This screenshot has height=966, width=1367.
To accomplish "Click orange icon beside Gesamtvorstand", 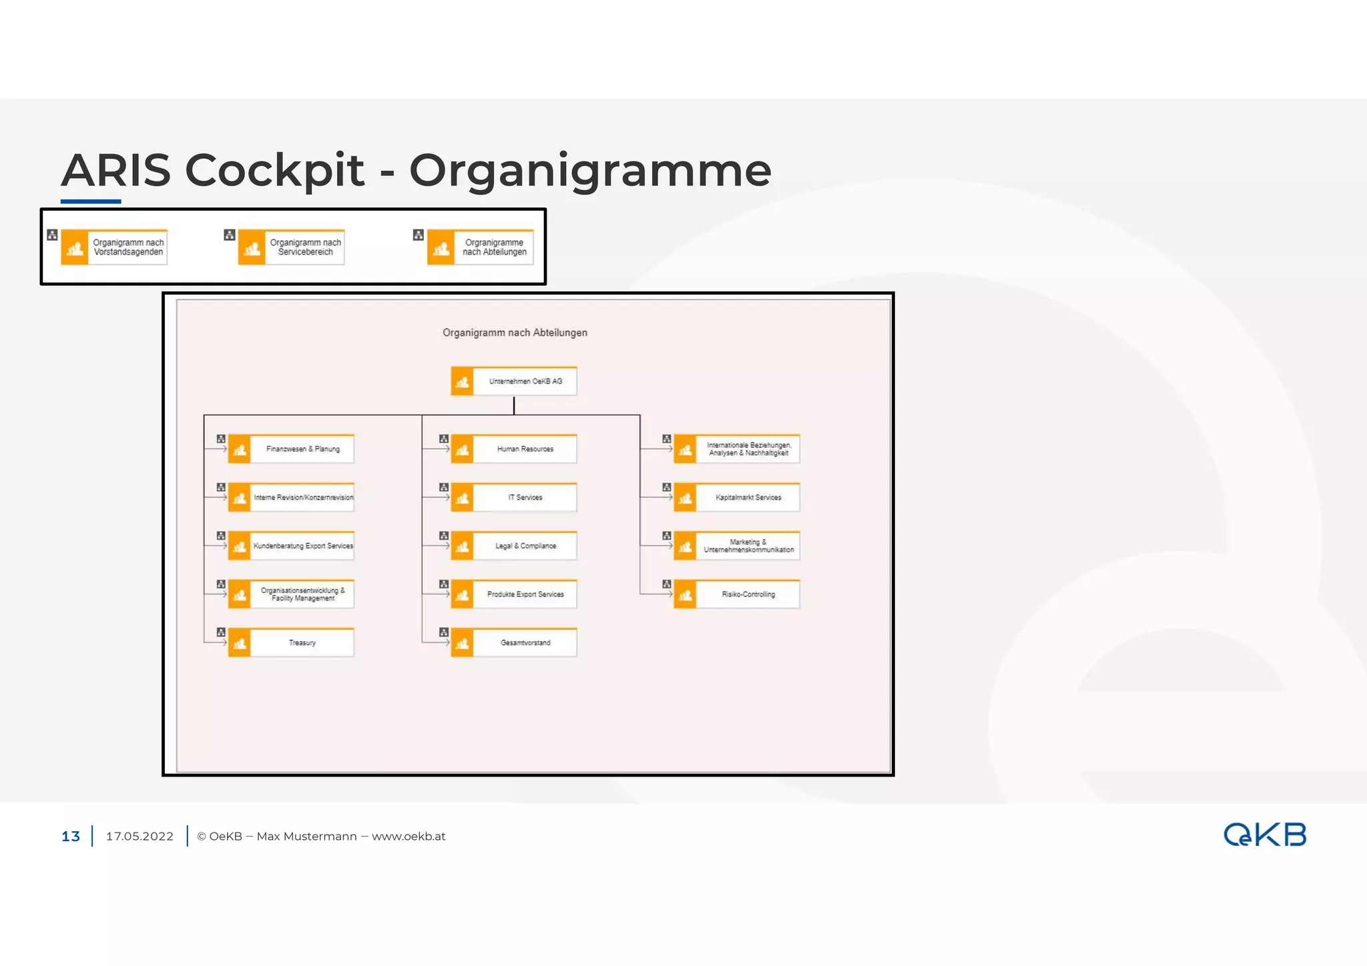I will click(x=462, y=643).
